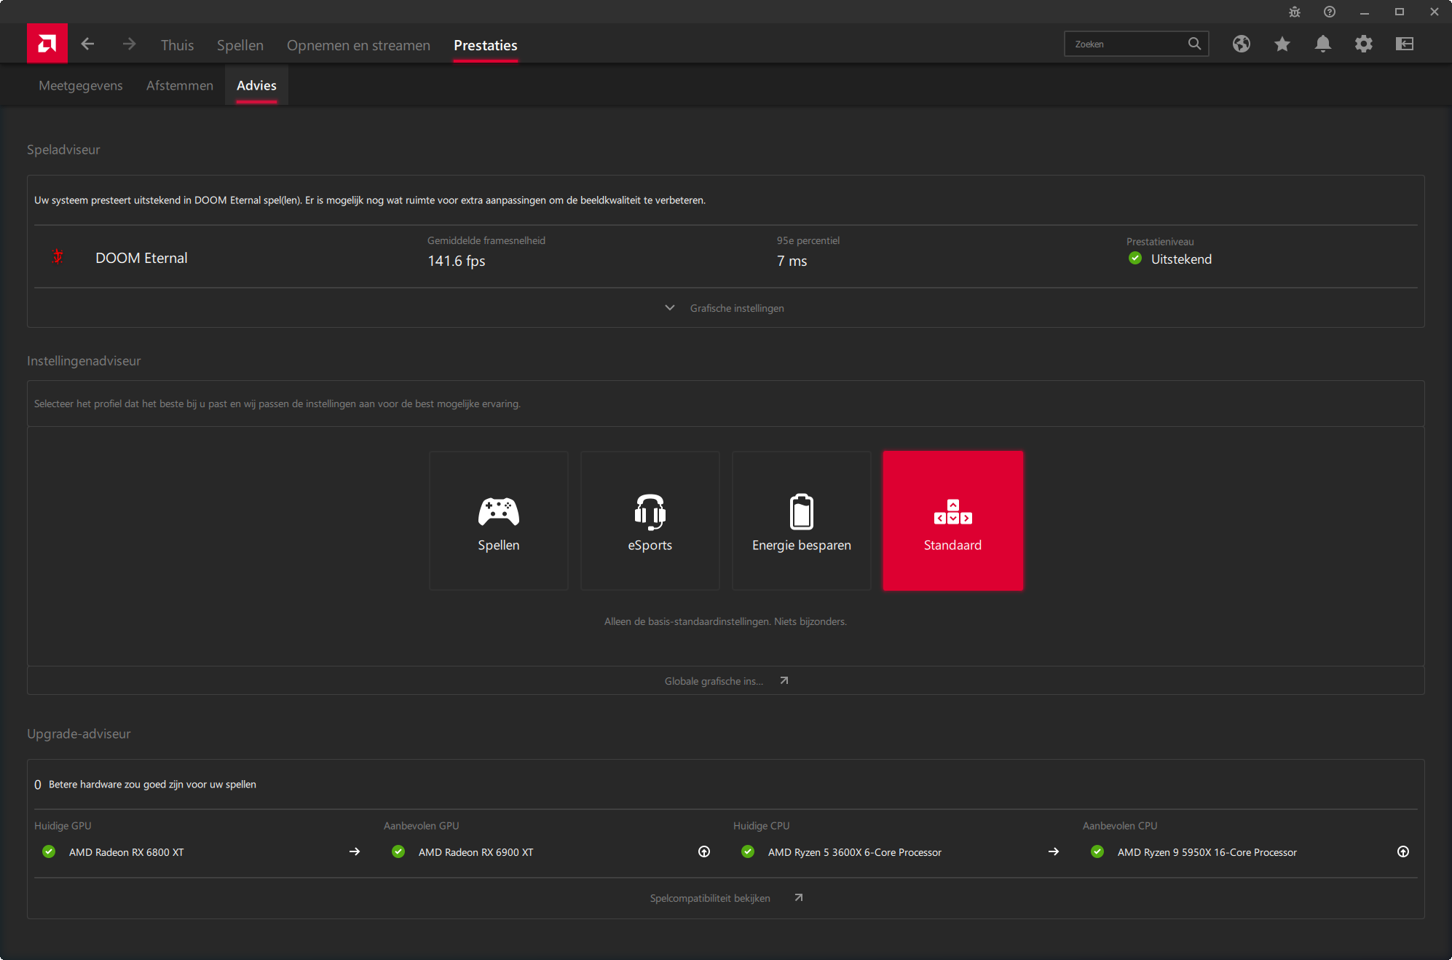Open settings gear icon
This screenshot has height=960, width=1452.
[x=1364, y=44]
